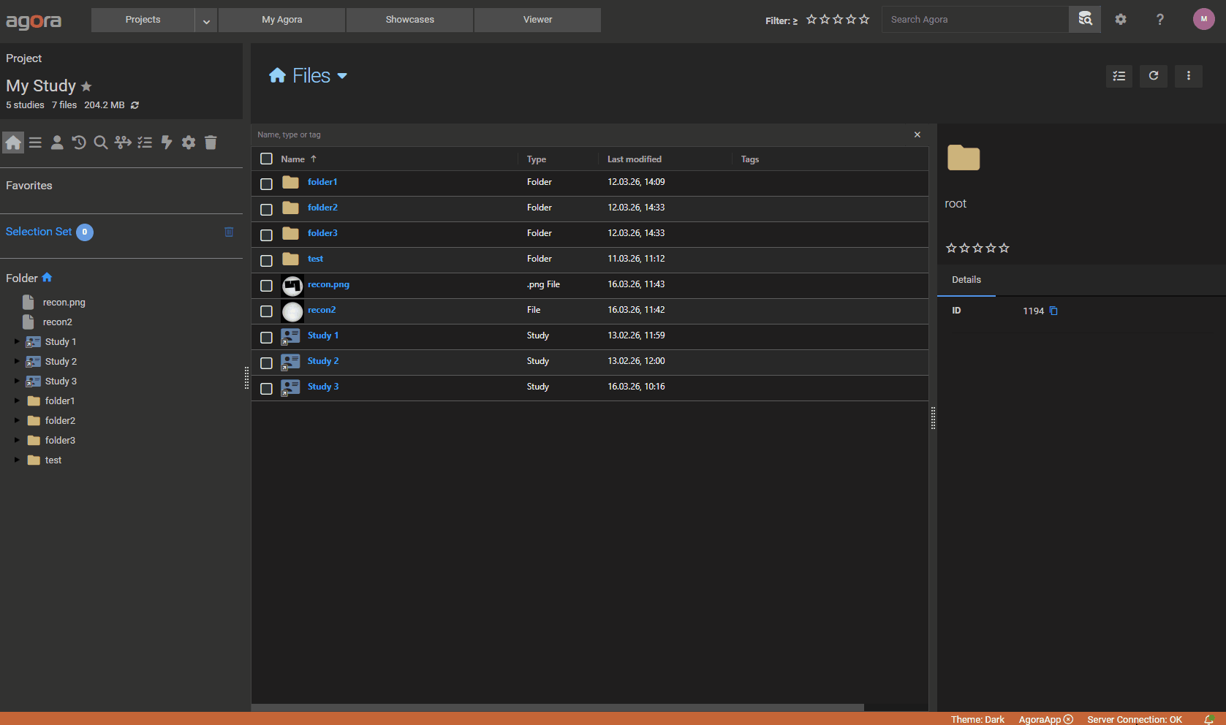Click the lightning bolt icon in sidebar toolbar
Viewport: 1226px width, 725px height.
coord(167,143)
